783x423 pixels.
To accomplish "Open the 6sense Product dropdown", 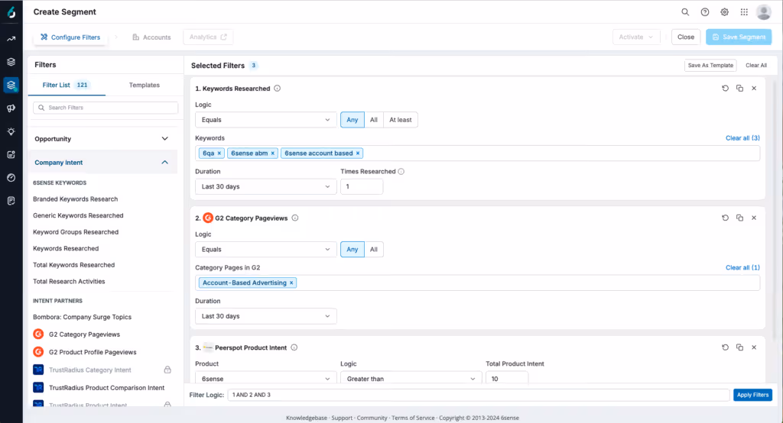I will point(265,379).
